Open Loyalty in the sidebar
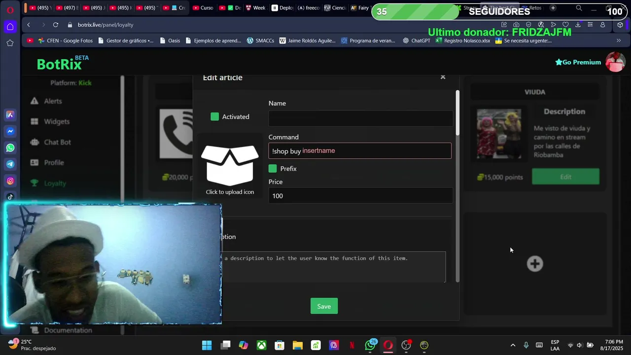The image size is (631, 355). (x=55, y=183)
